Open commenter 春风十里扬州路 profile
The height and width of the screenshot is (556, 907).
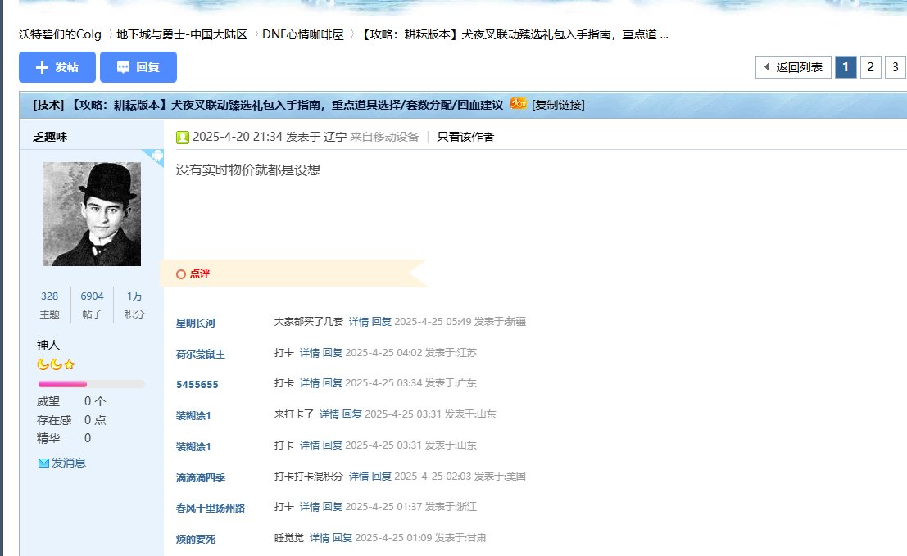point(211,508)
